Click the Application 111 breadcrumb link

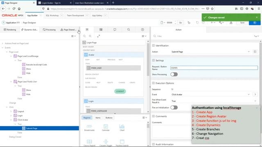click(13, 23)
